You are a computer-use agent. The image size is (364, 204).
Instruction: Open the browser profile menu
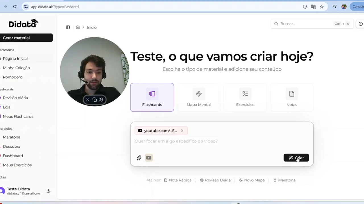344,6
